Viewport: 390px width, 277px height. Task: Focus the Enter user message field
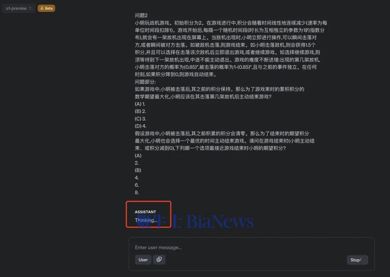(251, 247)
